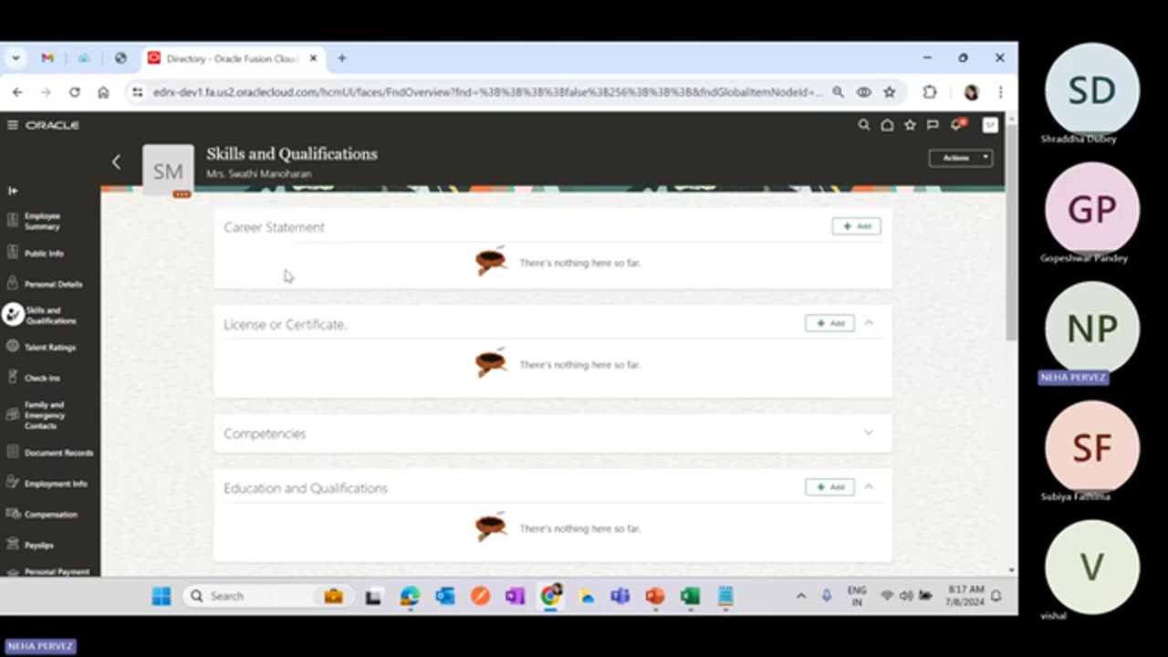Open Talent Ratings in the sidebar
1168x657 pixels.
[x=49, y=347]
